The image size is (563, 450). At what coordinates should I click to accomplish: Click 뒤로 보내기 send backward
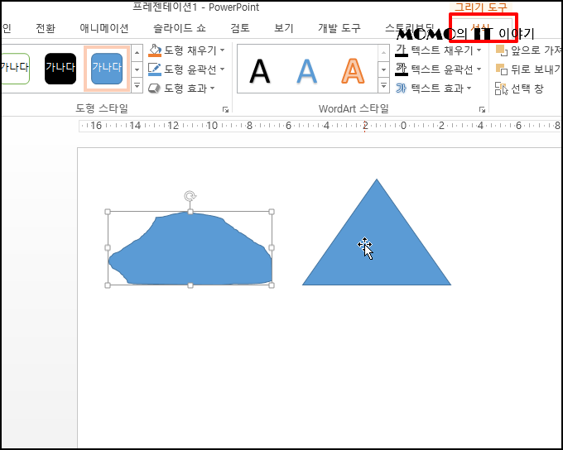coord(528,69)
